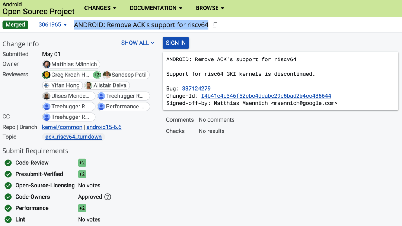Image resolution: width=402 pixels, height=226 pixels.
Task: Open the BROWSE dropdown menu
Action: point(210,8)
